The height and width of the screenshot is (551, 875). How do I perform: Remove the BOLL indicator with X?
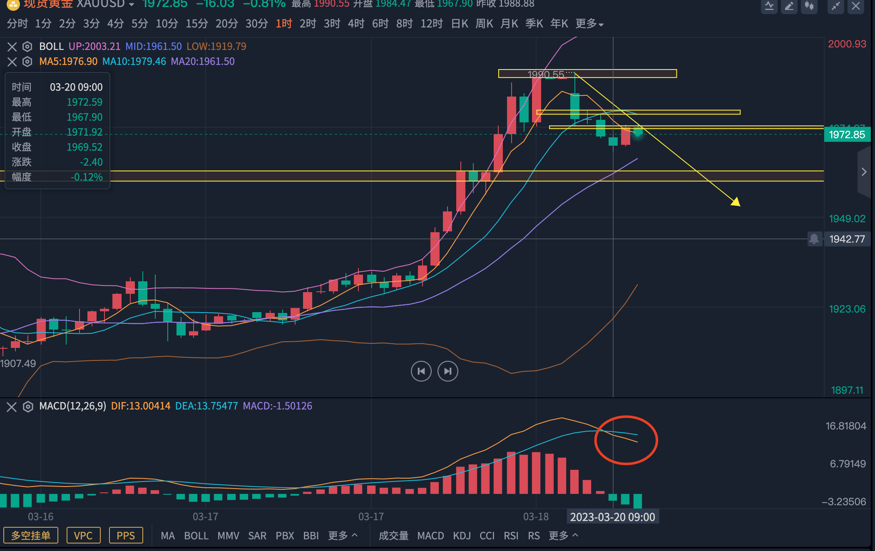12,46
